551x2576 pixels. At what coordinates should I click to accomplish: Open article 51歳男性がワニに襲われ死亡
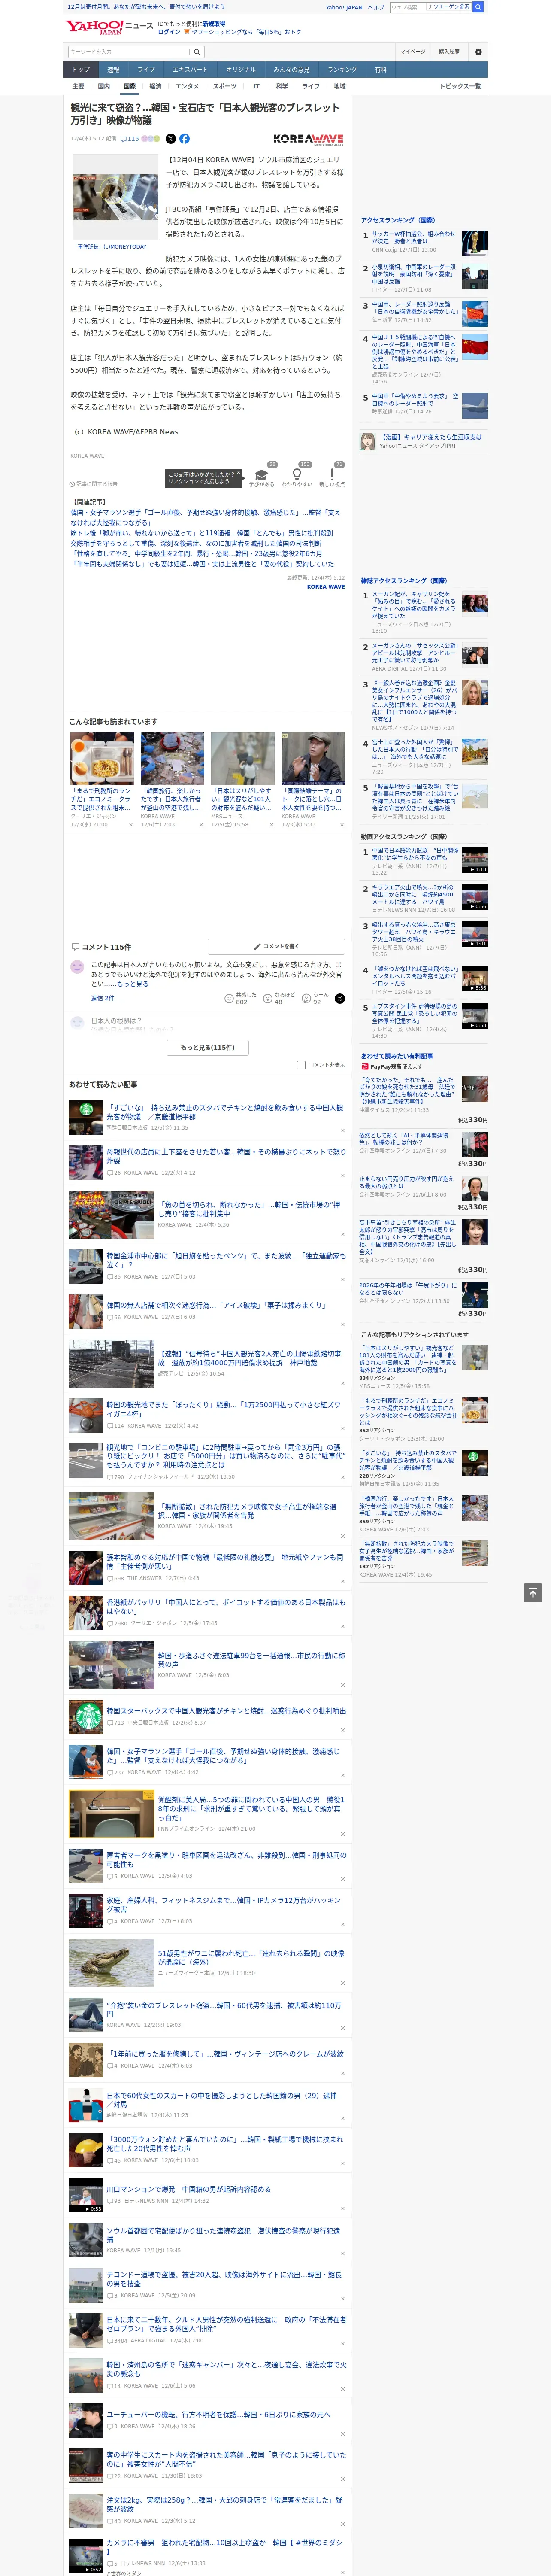250,1958
